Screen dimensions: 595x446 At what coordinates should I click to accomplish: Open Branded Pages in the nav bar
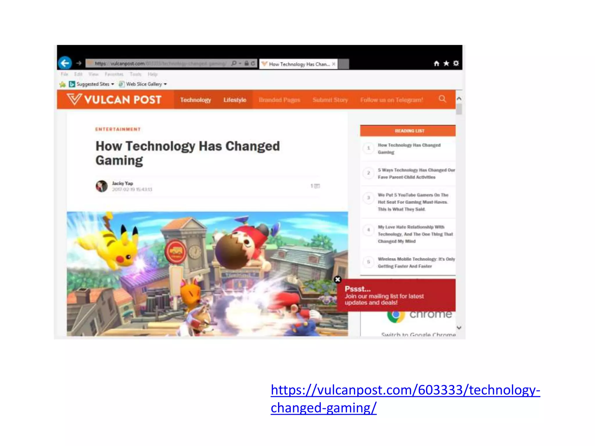pos(279,100)
